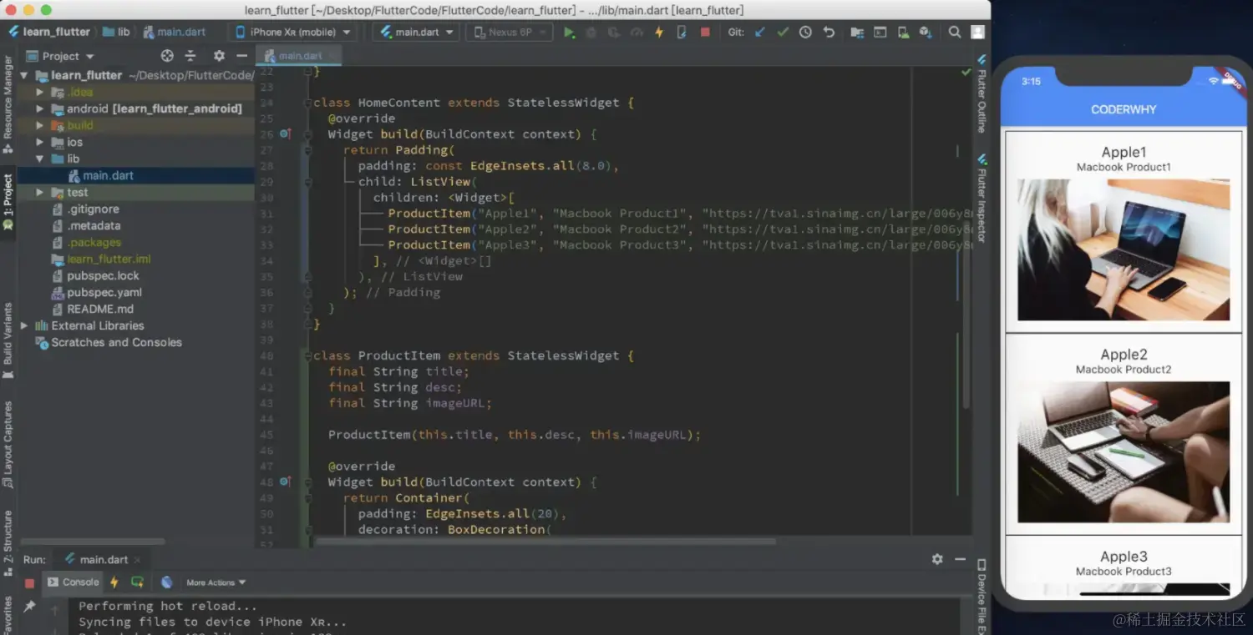Open search everywhere magnifier icon
This screenshot has height=635, width=1253.
(955, 32)
